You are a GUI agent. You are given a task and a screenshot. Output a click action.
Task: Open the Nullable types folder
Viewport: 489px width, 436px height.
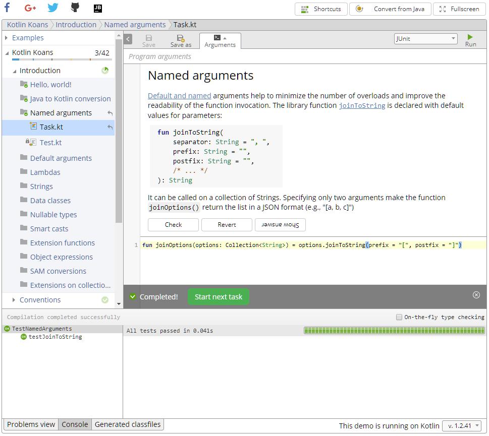[53, 215]
